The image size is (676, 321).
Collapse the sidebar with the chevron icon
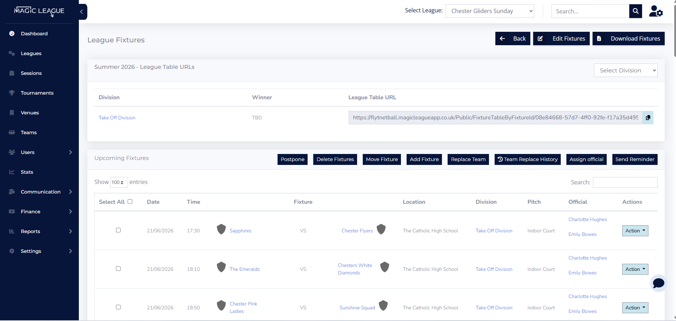82,12
